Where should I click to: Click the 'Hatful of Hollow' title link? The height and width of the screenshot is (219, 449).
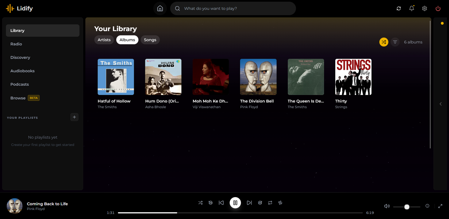click(x=114, y=101)
